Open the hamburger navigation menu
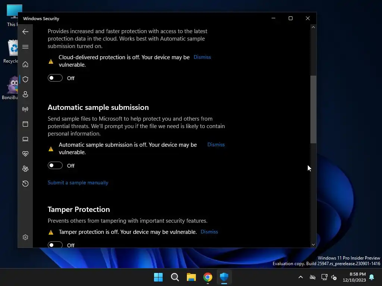This screenshot has height=286, width=382. pyautogui.click(x=25, y=47)
